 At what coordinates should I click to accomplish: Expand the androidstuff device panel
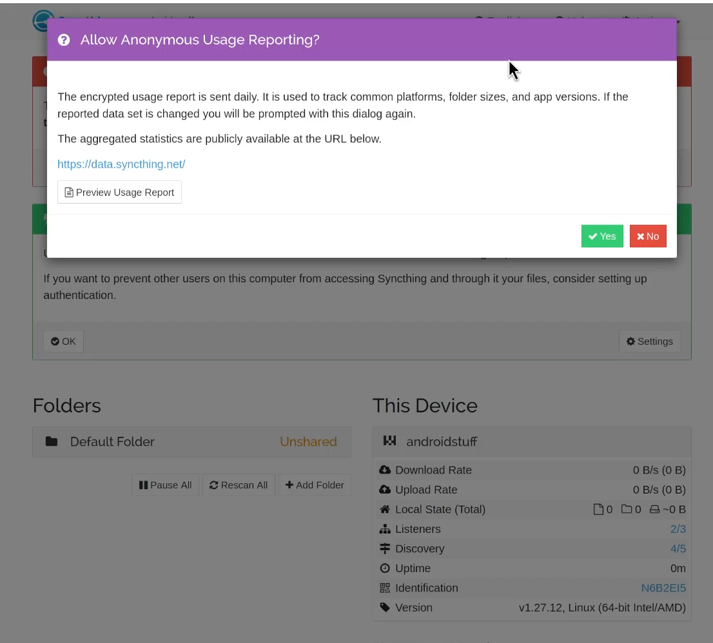pyautogui.click(x=532, y=442)
